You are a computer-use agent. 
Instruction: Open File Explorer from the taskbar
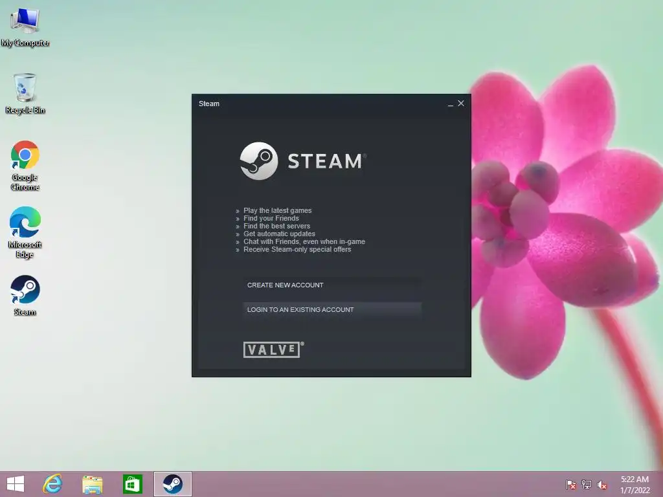(x=92, y=484)
